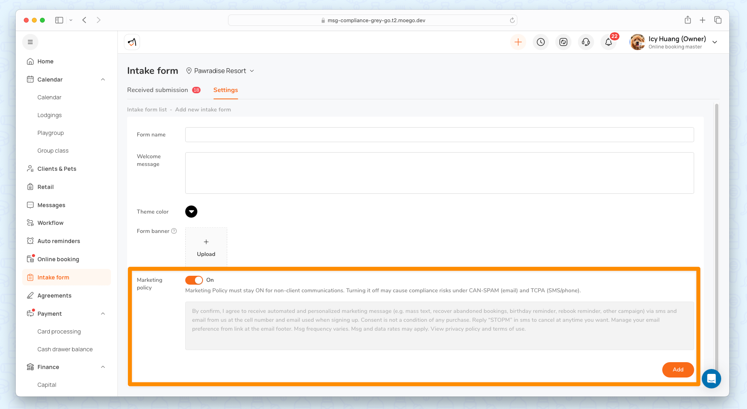Screen dimensions: 747x409
Task: Click the Safari share icon
Action: tap(688, 20)
